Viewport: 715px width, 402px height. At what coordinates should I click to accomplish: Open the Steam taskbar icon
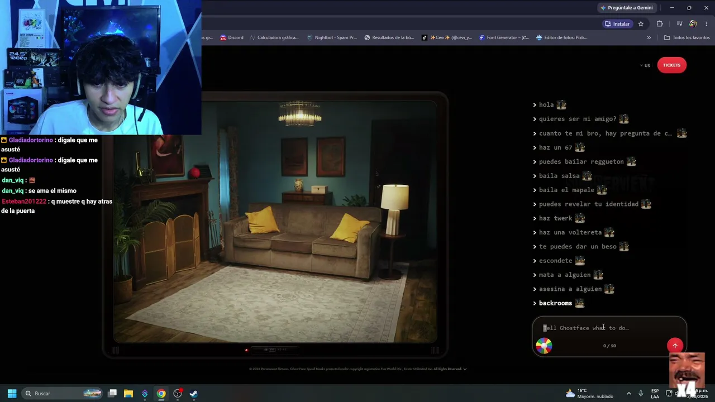tap(193, 394)
